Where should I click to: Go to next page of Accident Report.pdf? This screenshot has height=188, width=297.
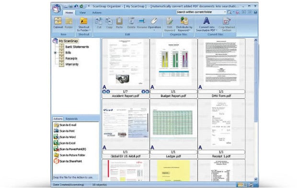coord(143,92)
